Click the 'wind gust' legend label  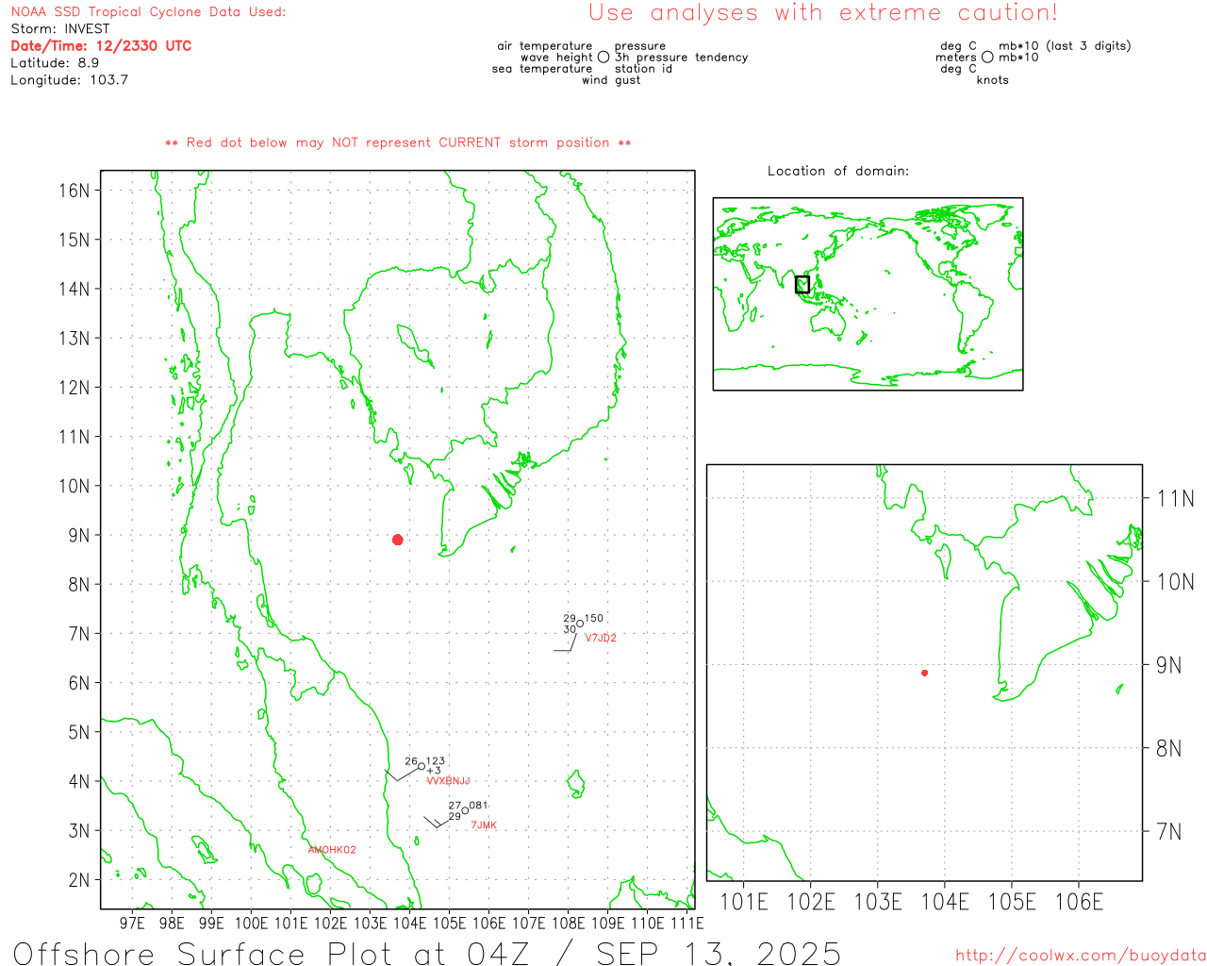tap(611, 80)
